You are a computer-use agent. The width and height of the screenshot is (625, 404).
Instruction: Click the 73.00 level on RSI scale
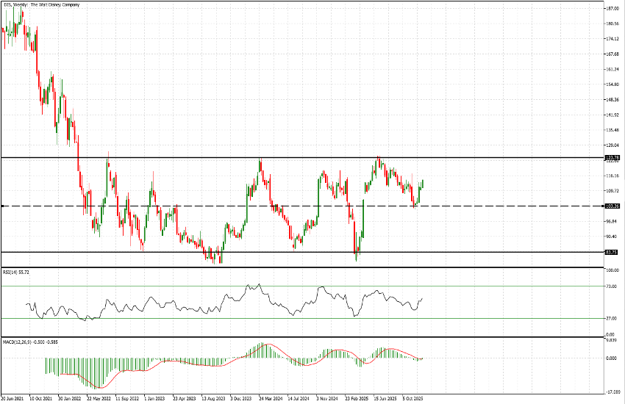pyautogui.click(x=610, y=286)
